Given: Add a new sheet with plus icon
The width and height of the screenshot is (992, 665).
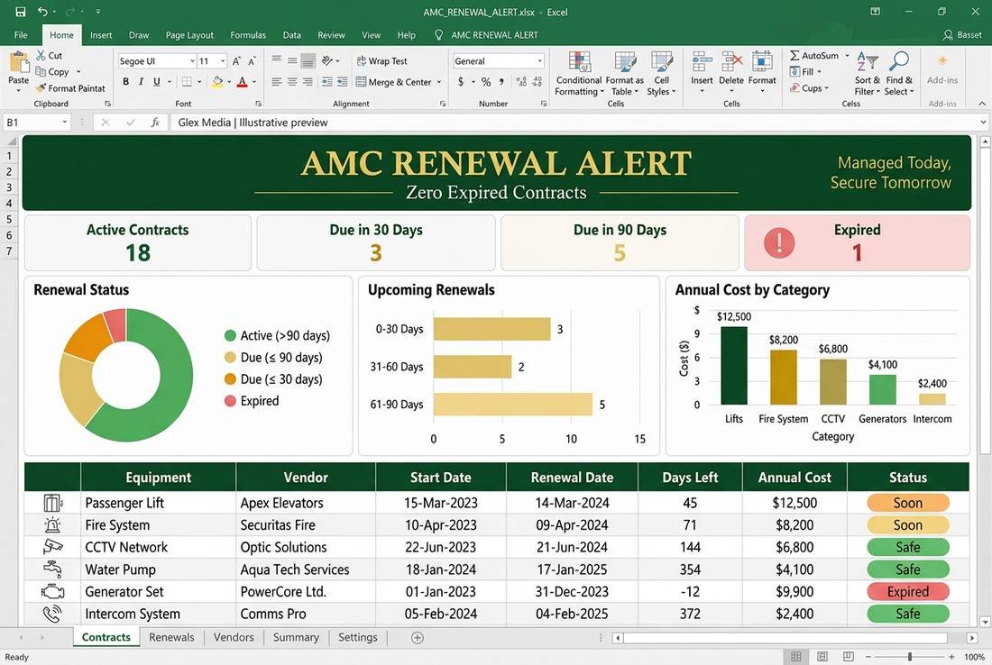Looking at the screenshot, I should coord(417,638).
